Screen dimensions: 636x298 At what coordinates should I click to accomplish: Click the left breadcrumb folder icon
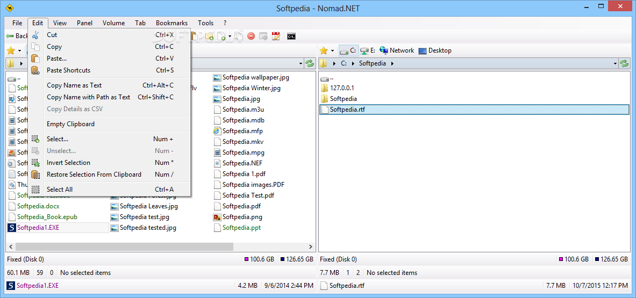click(11, 63)
